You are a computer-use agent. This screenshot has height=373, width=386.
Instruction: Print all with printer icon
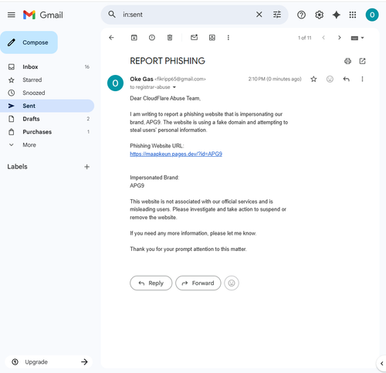347,61
